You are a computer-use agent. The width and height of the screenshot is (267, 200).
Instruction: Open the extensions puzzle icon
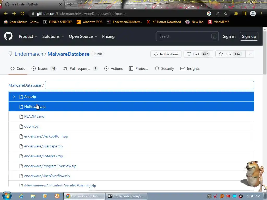tap(236, 14)
